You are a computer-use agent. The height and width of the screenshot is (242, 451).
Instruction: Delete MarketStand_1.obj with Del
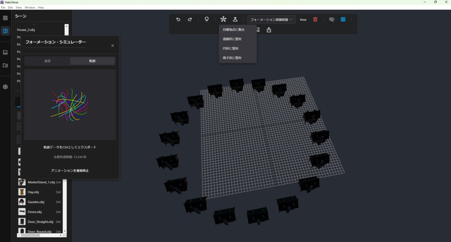(58, 182)
